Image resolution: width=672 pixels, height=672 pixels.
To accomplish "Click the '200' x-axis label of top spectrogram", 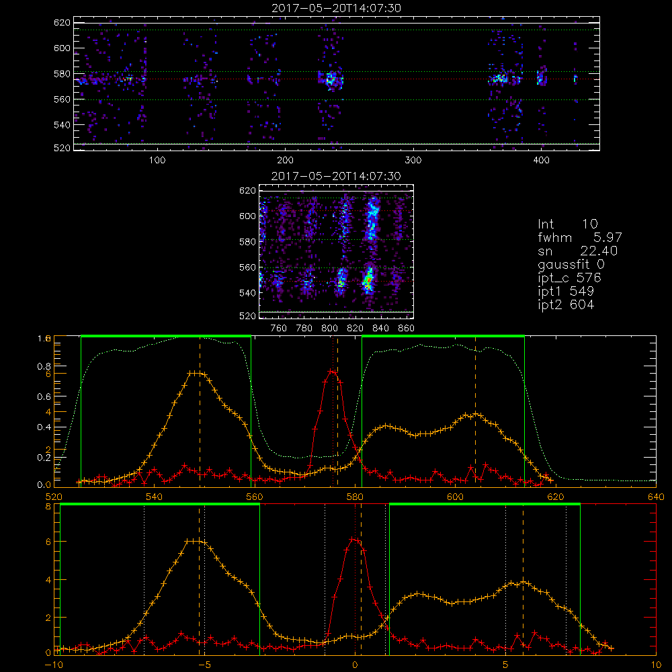I will point(285,161).
